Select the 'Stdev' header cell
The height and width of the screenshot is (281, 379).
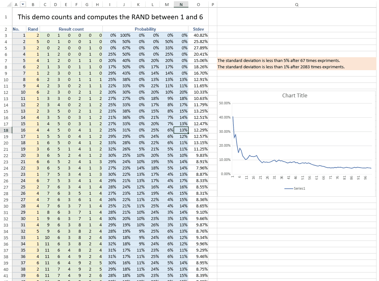[198, 29]
